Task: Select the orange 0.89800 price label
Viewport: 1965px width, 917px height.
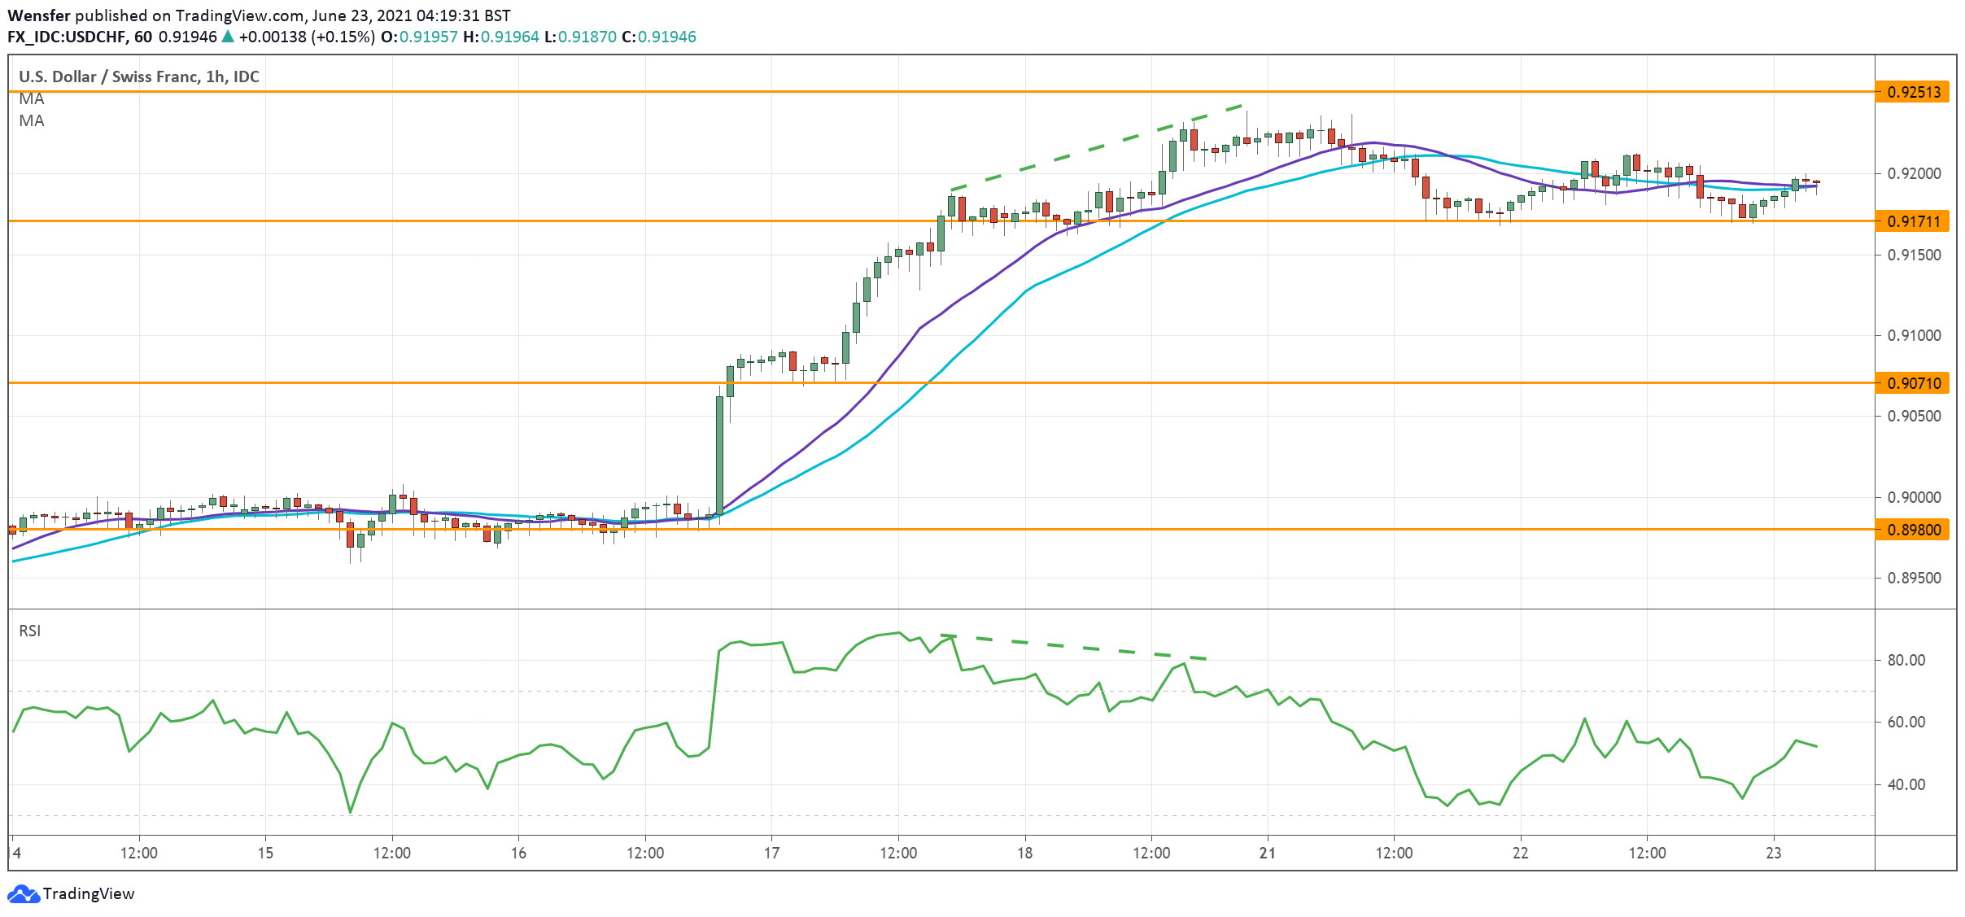Action: coord(1913,530)
